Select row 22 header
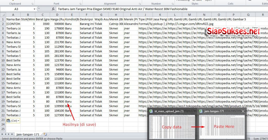 (x=3, y=115)
